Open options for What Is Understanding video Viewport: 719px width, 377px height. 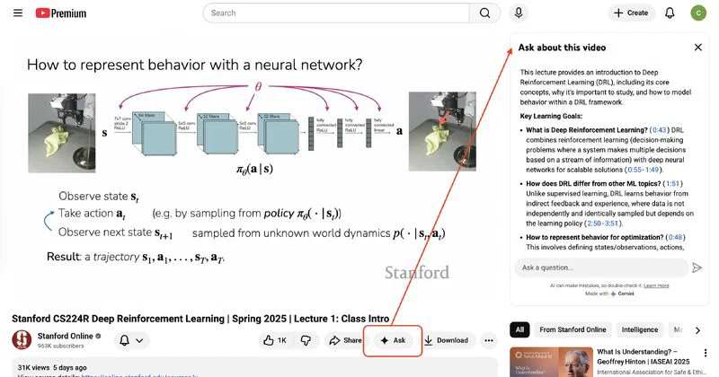tap(706, 353)
